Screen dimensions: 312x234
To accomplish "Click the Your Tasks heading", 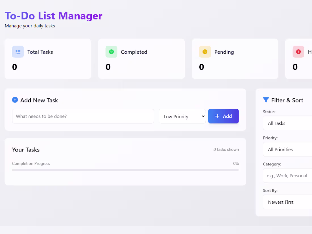I will (26, 150).
